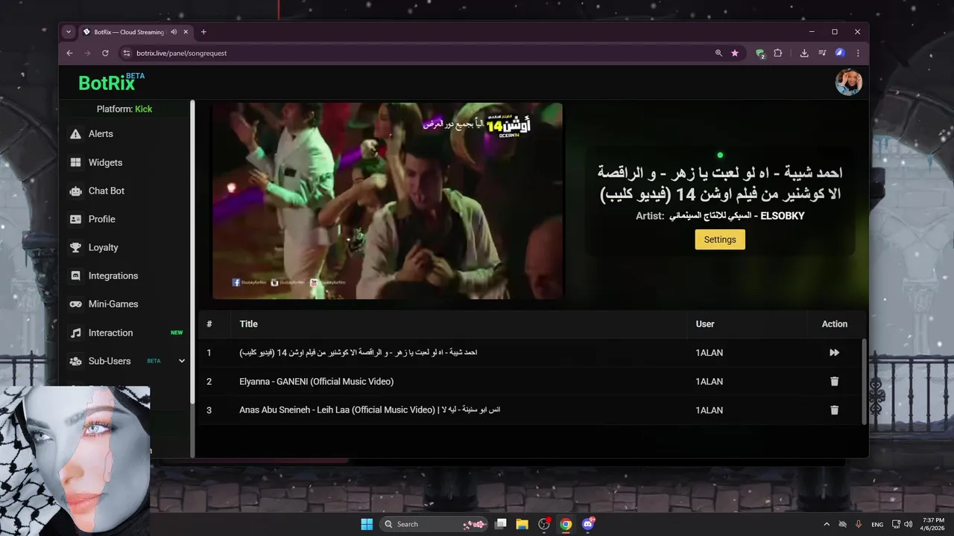Expand the tab search dropdown arrow
Image resolution: width=954 pixels, height=536 pixels.
[x=69, y=32]
